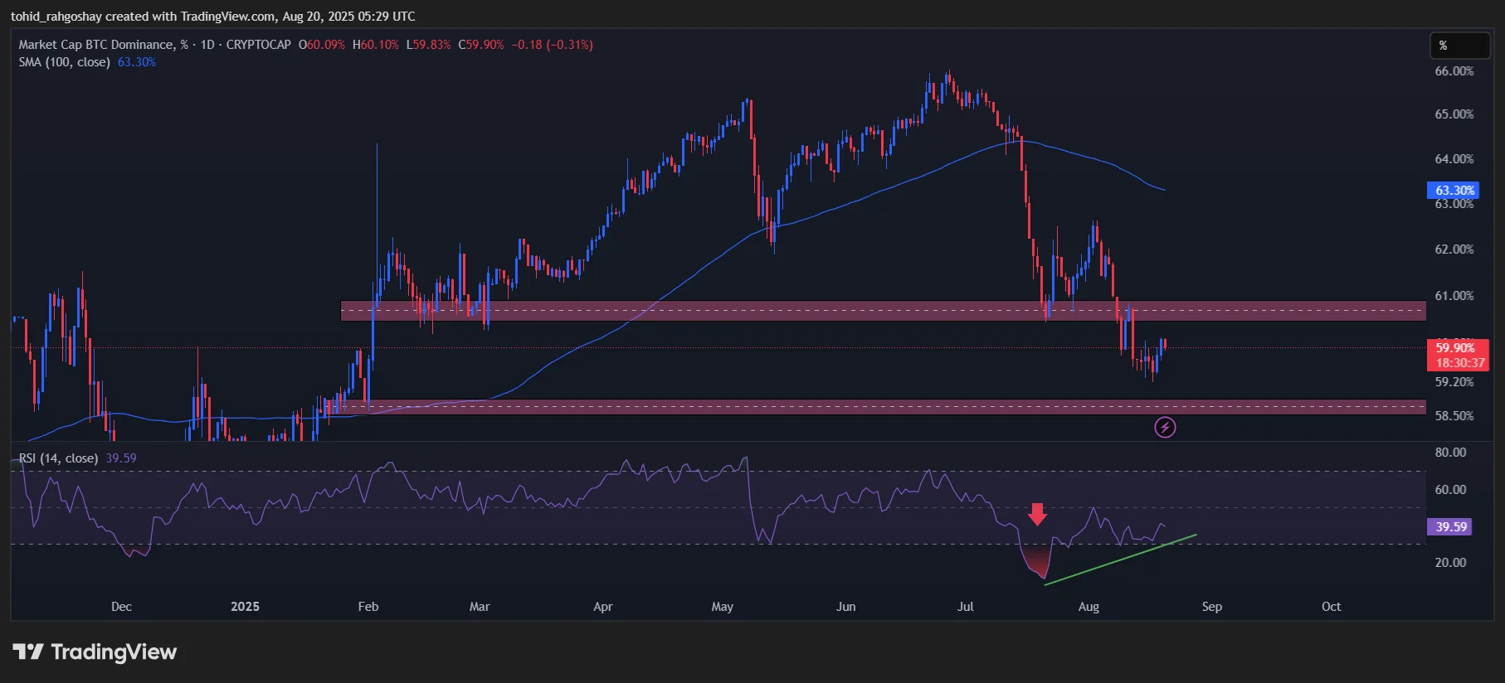1505x683 pixels.
Task: Click the 63.30% value beside SMA legend
Action: (137, 62)
